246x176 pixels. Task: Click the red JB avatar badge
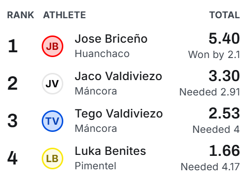coord(52,46)
